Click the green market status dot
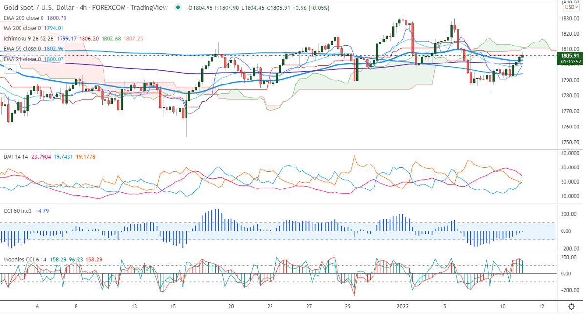 click(178, 7)
